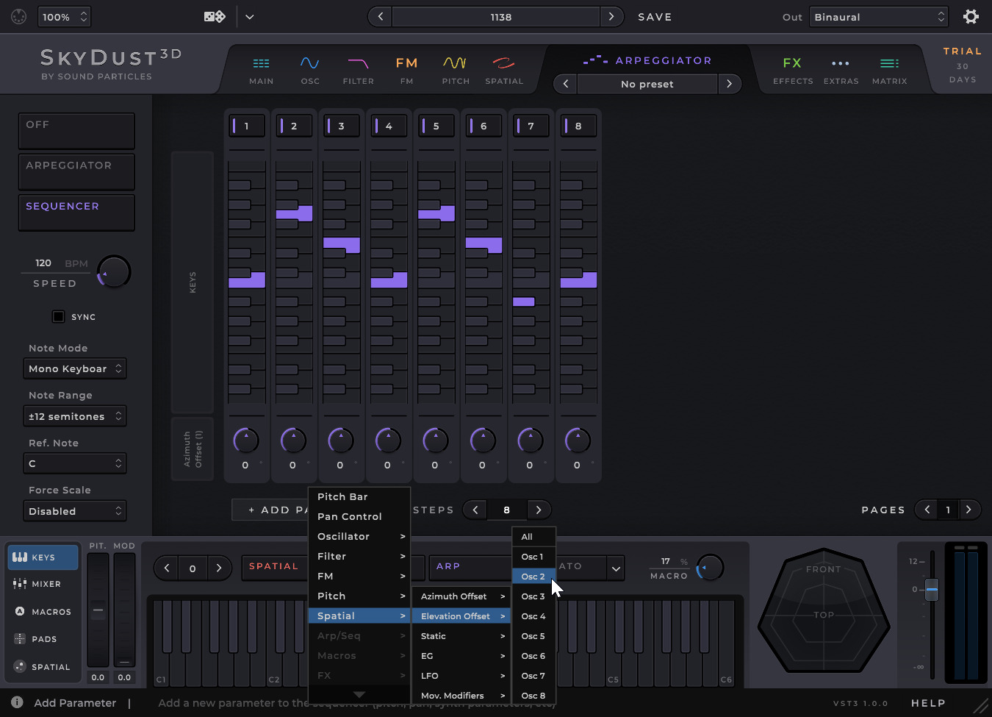The width and height of the screenshot is (992, 717).
Task: Go to the previous page
Action: point(927,510)
